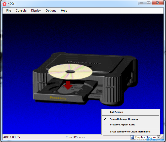Image resolution: width=166 pixels, height=142 pixels.
Task: Open the Console menu
Action: click(21, 11)
